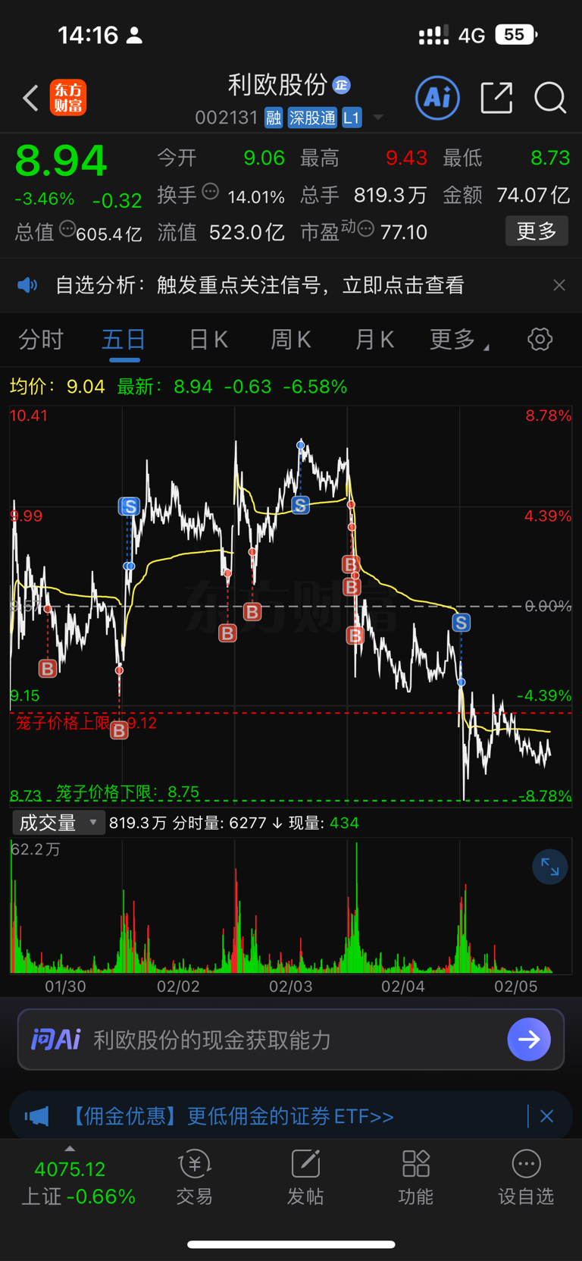Select the 五日 tab

coord(124,340)
